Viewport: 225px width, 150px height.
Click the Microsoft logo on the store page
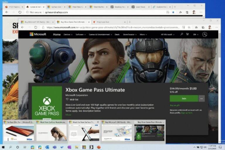(38, 34)
